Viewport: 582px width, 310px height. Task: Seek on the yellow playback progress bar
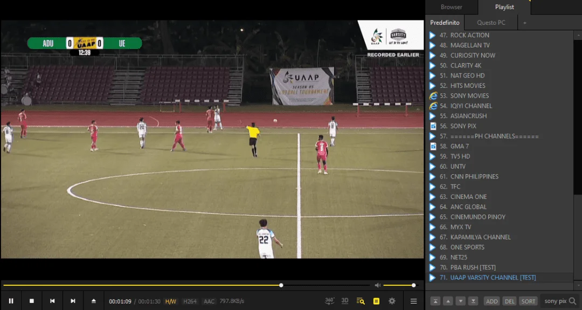[x=185, y=285]
